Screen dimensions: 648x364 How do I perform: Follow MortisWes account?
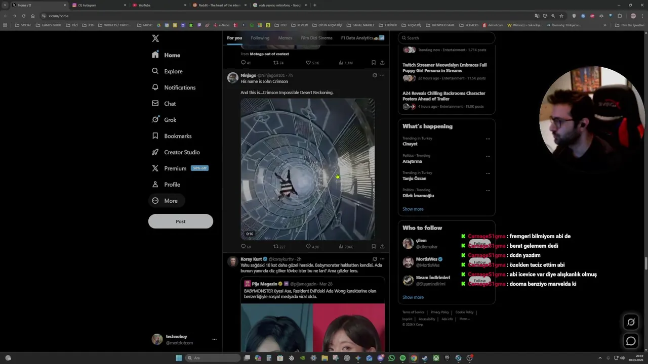[480, 262]
